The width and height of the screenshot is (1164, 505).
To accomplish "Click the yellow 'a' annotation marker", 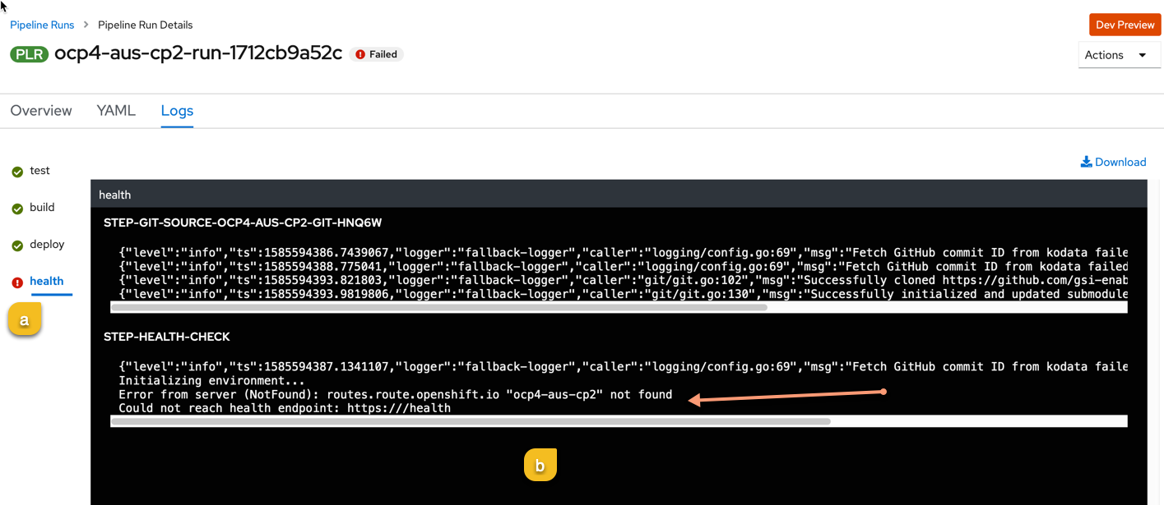I will [24, 319].
